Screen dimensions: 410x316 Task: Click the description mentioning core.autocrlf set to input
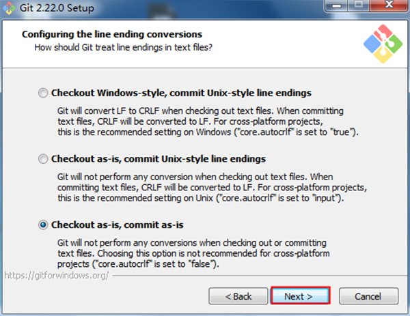[212, 187]
